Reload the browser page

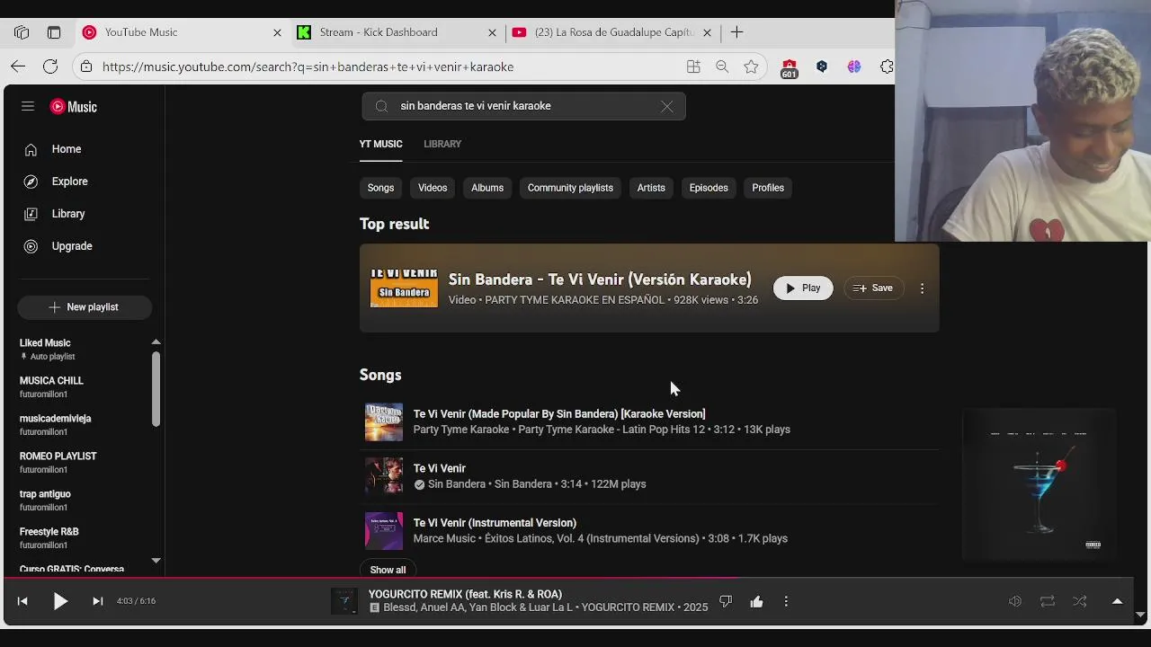pos(50,66)
